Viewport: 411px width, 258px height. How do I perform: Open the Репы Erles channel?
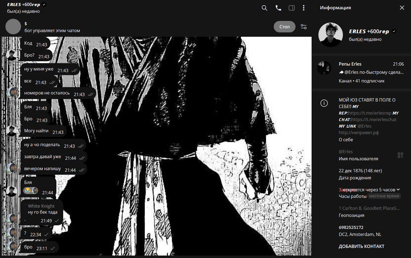(x=361, y=72)
